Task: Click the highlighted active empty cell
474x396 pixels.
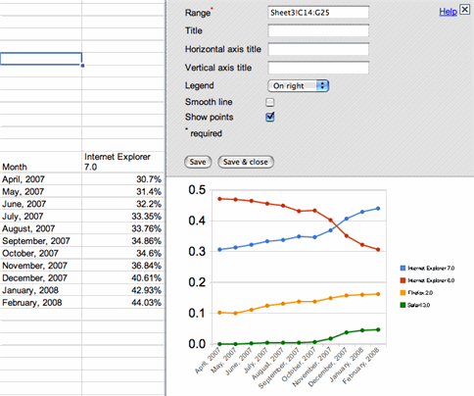Action: [41, 59]
